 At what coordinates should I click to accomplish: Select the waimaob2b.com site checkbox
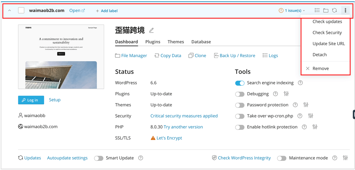tap(21, 10)
